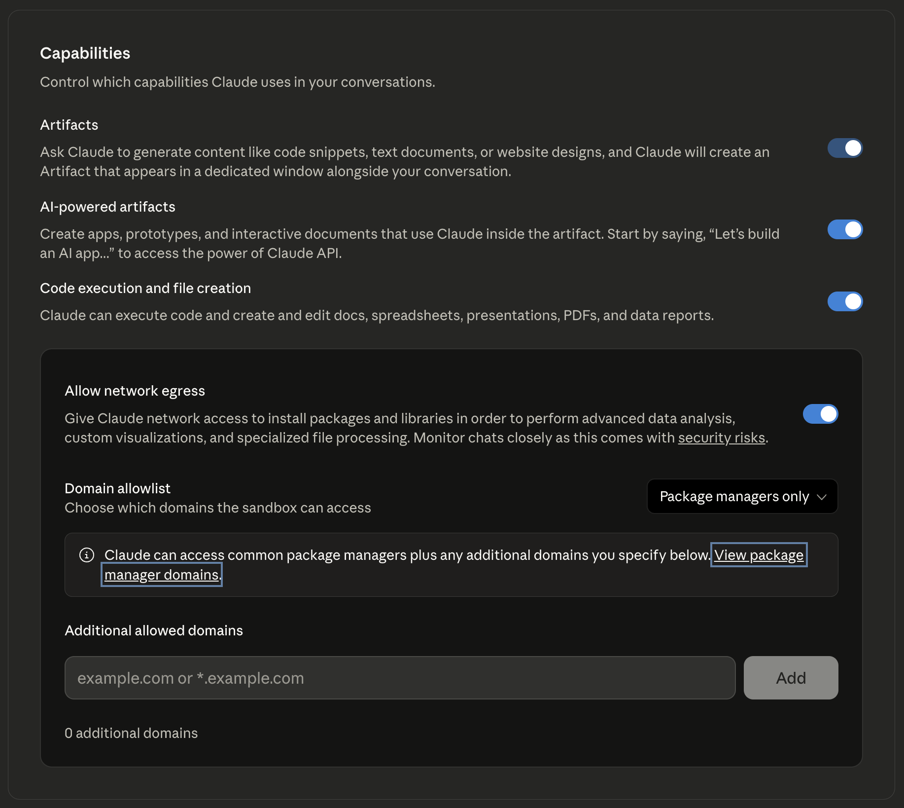This screenshot has width=904, height=808.
Task: Click the sandbox access description text
Action: click(217, 508)
